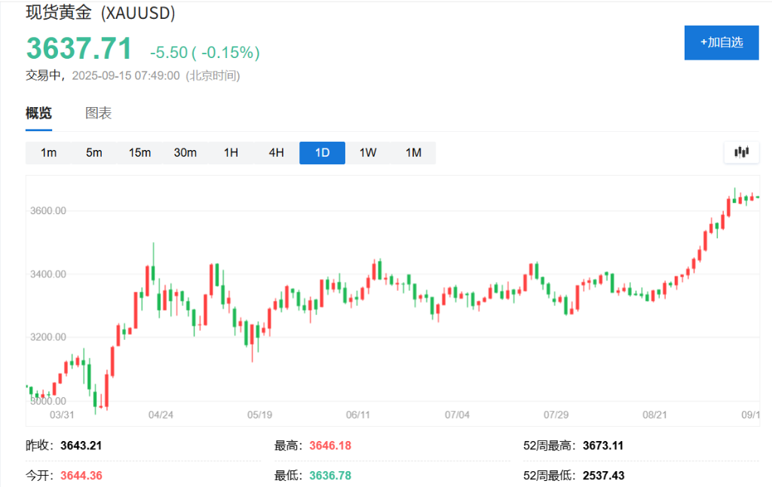Open the candlestick chart type selector
The width and height of the screenshot is (772, 487).
point(741,152)
